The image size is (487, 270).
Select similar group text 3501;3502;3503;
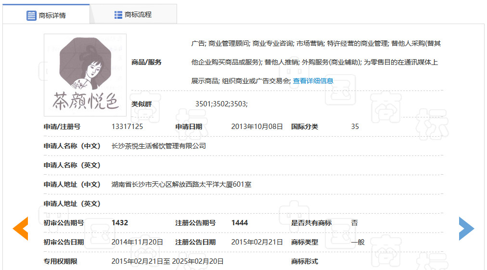[x=221, y=104]
